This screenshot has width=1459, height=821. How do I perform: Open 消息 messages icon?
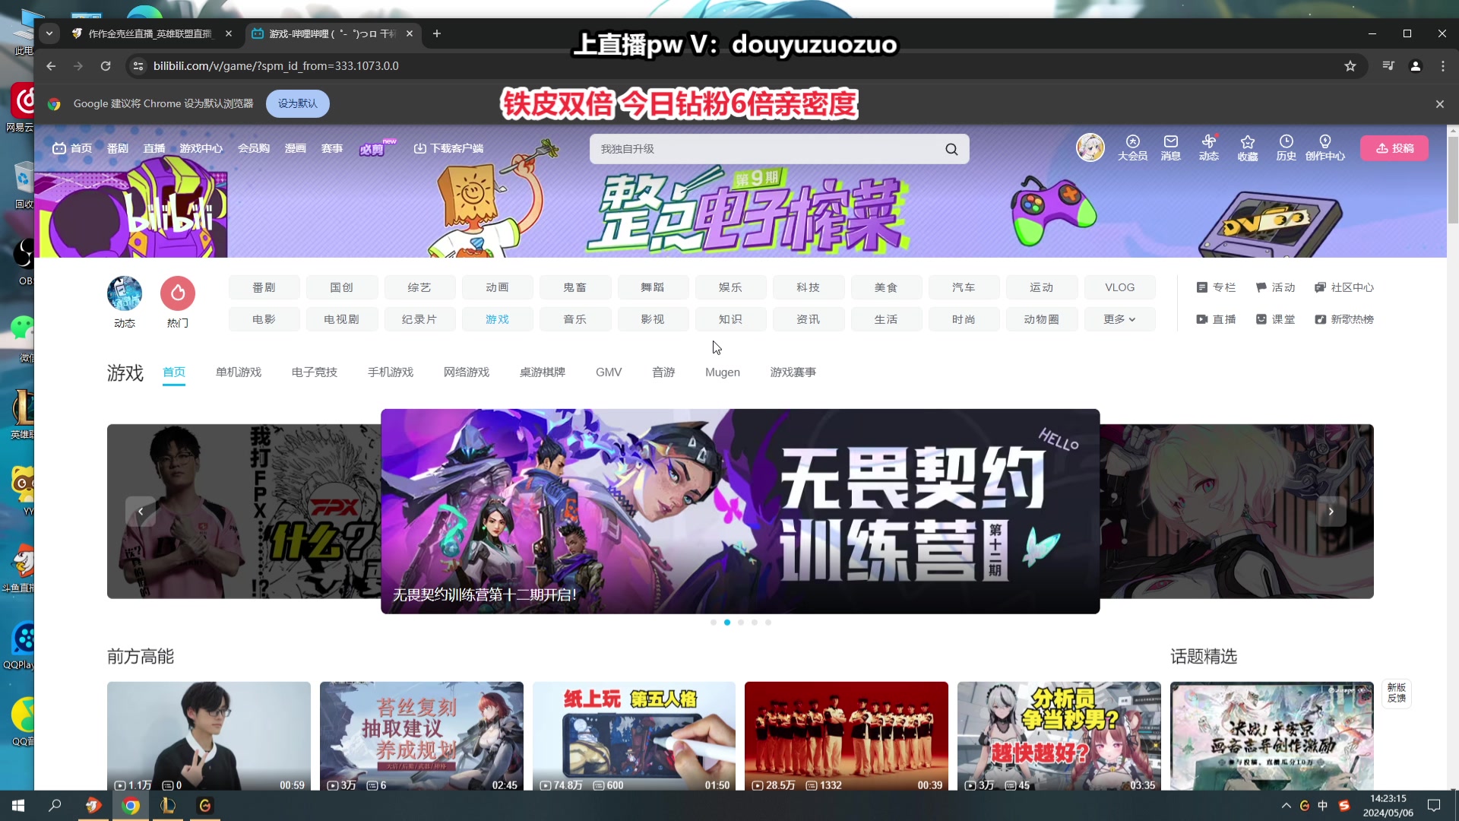tap(1171, 147)
